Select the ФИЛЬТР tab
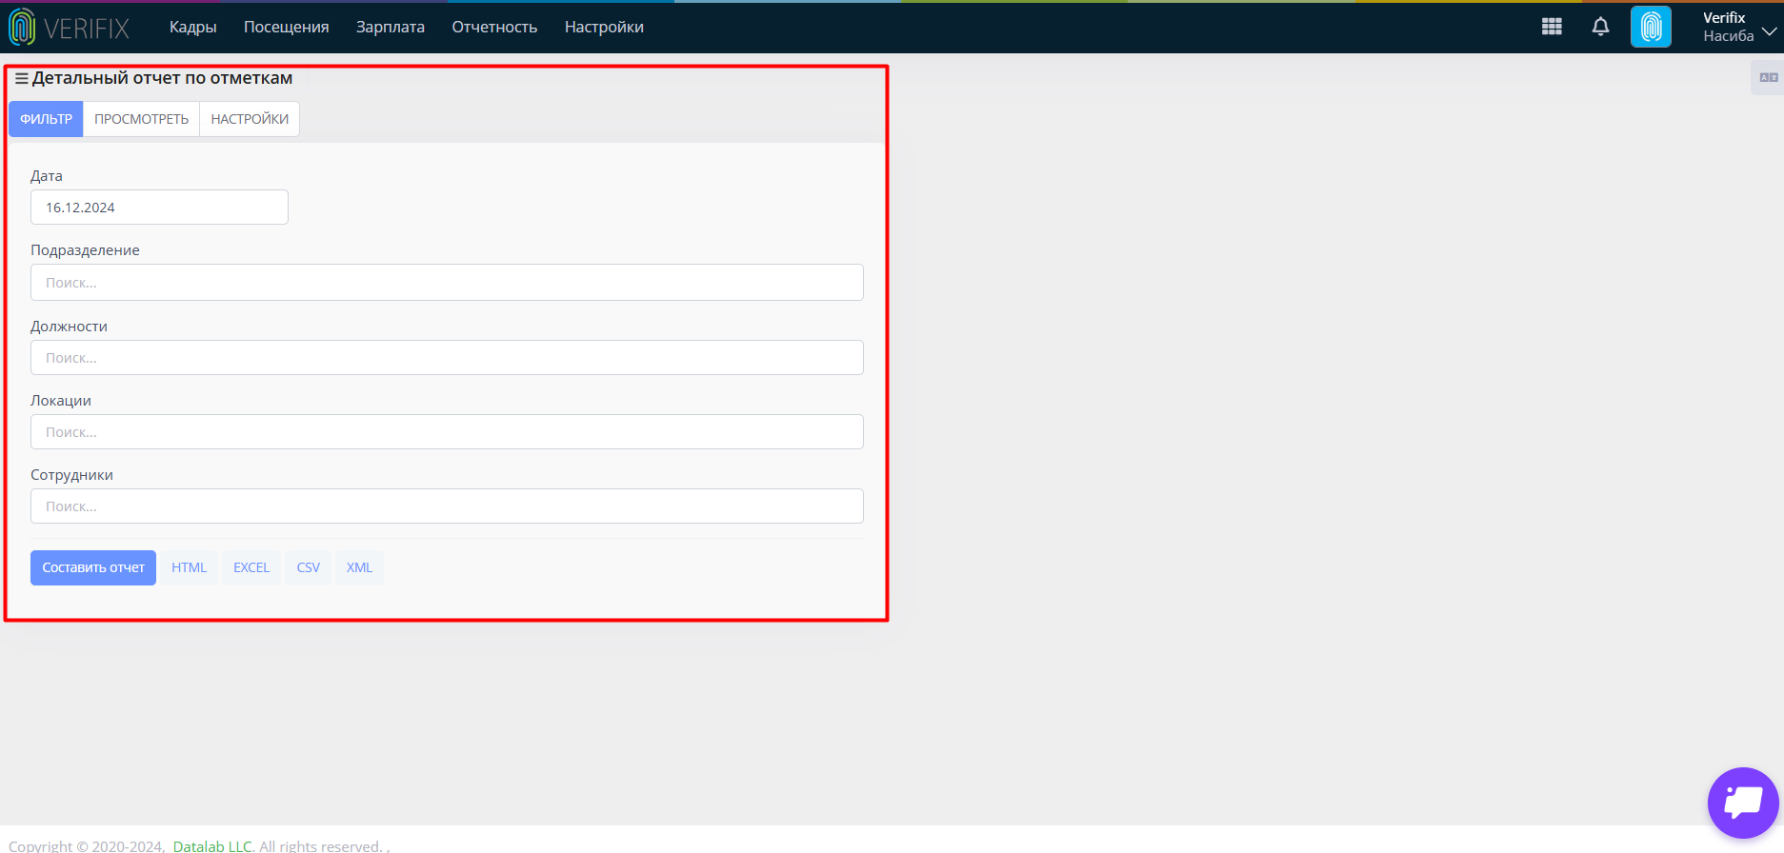The image size is (1784, 853). [x=46, y=119]
